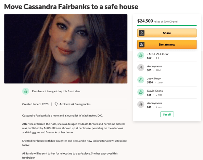
Task: Open the fundraiser main photo
Action: [66, 49]
